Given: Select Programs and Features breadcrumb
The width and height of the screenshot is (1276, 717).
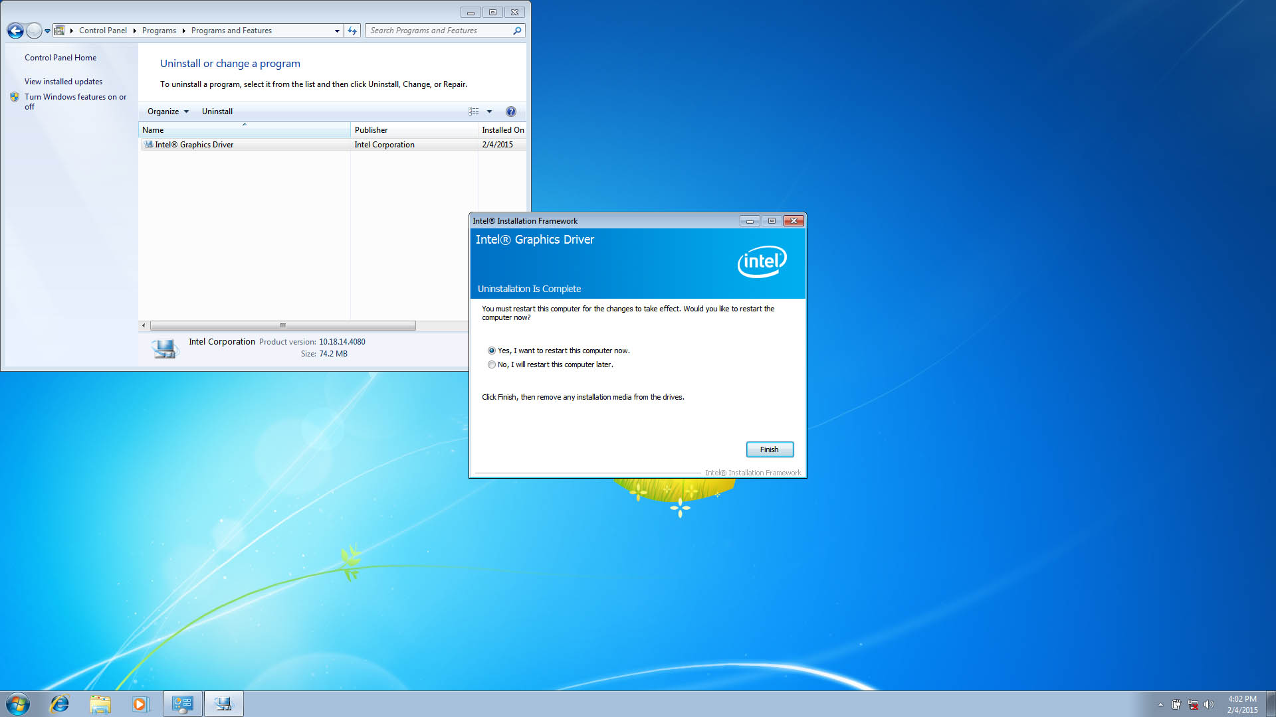Looking at the screenshot, I should point(231,31).
